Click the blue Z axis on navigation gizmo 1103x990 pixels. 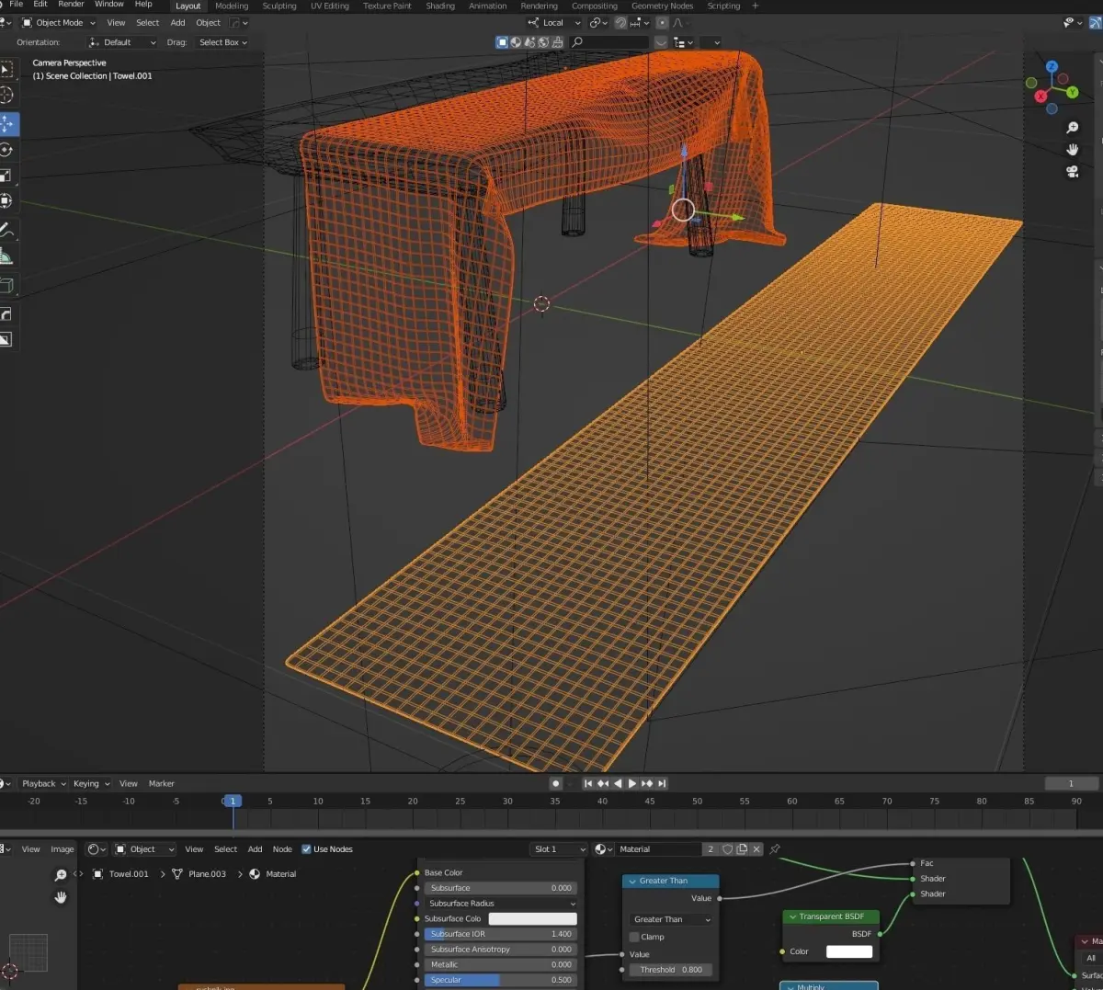tap(1052, 67)
